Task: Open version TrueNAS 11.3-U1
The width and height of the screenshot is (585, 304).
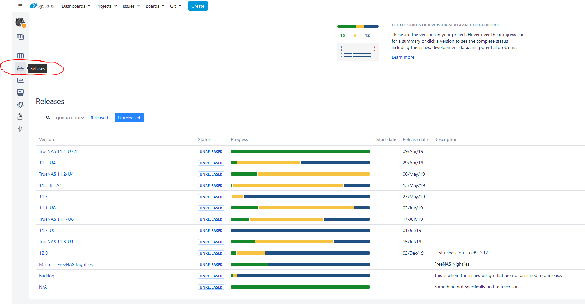Action: tap(56, 242)
